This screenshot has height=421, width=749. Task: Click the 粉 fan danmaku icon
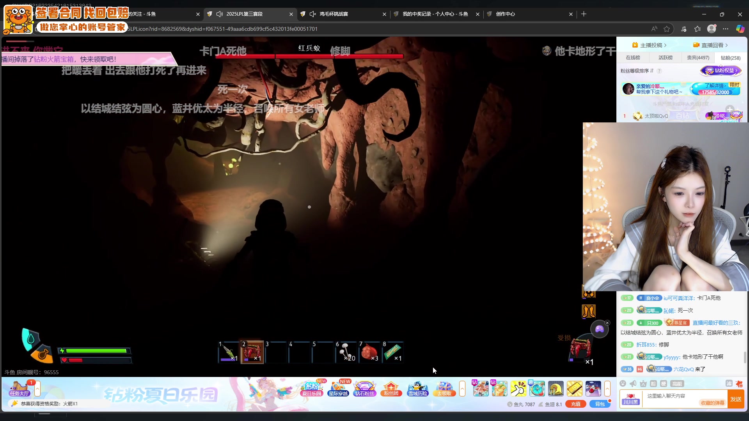click(x=653, y=384)
